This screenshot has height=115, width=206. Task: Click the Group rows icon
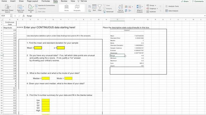[x=148, y=5]
